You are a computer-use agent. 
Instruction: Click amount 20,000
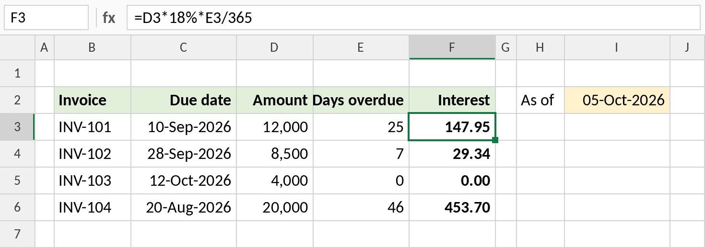point(275,207)
